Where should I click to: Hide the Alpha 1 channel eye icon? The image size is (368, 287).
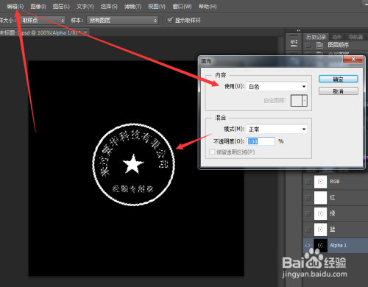308,245
